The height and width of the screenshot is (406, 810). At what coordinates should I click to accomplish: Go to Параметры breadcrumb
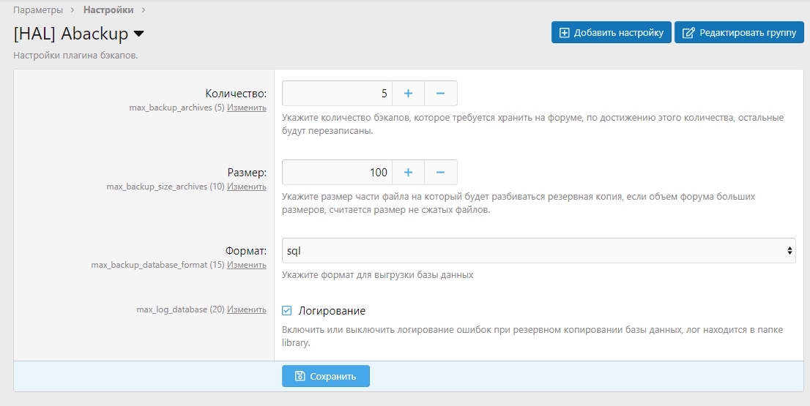click(37, 10)
